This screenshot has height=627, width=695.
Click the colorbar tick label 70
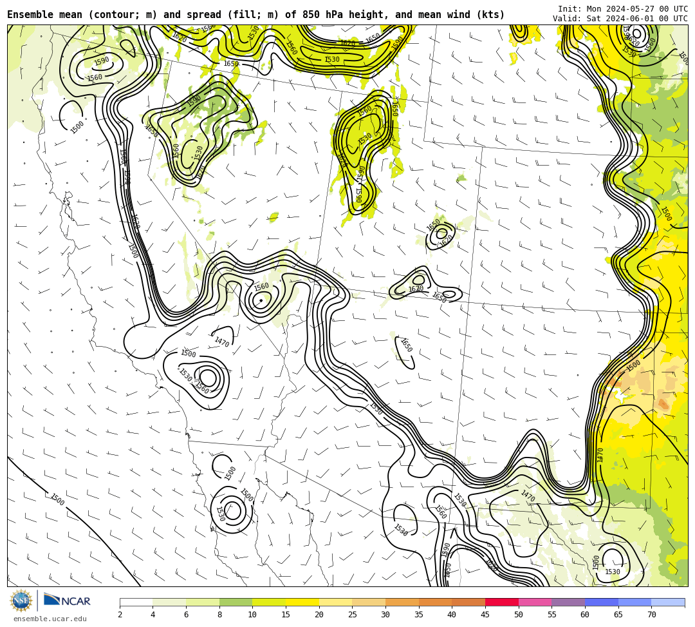coord(651,615)
